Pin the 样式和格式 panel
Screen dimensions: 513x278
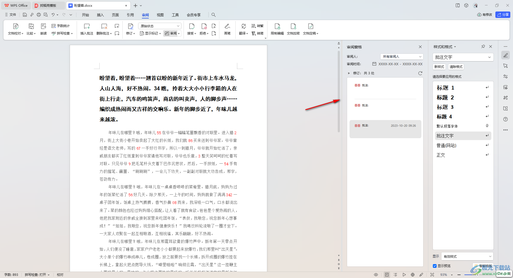(x=483, y=47)
